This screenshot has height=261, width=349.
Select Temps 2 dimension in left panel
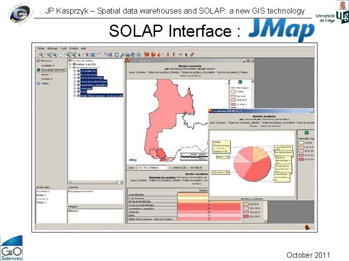coord(46,84)
